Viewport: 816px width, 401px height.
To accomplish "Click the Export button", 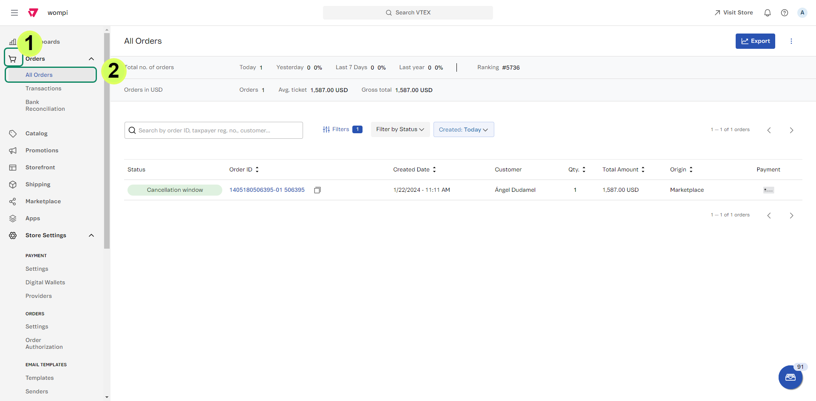I will [755, 41].
